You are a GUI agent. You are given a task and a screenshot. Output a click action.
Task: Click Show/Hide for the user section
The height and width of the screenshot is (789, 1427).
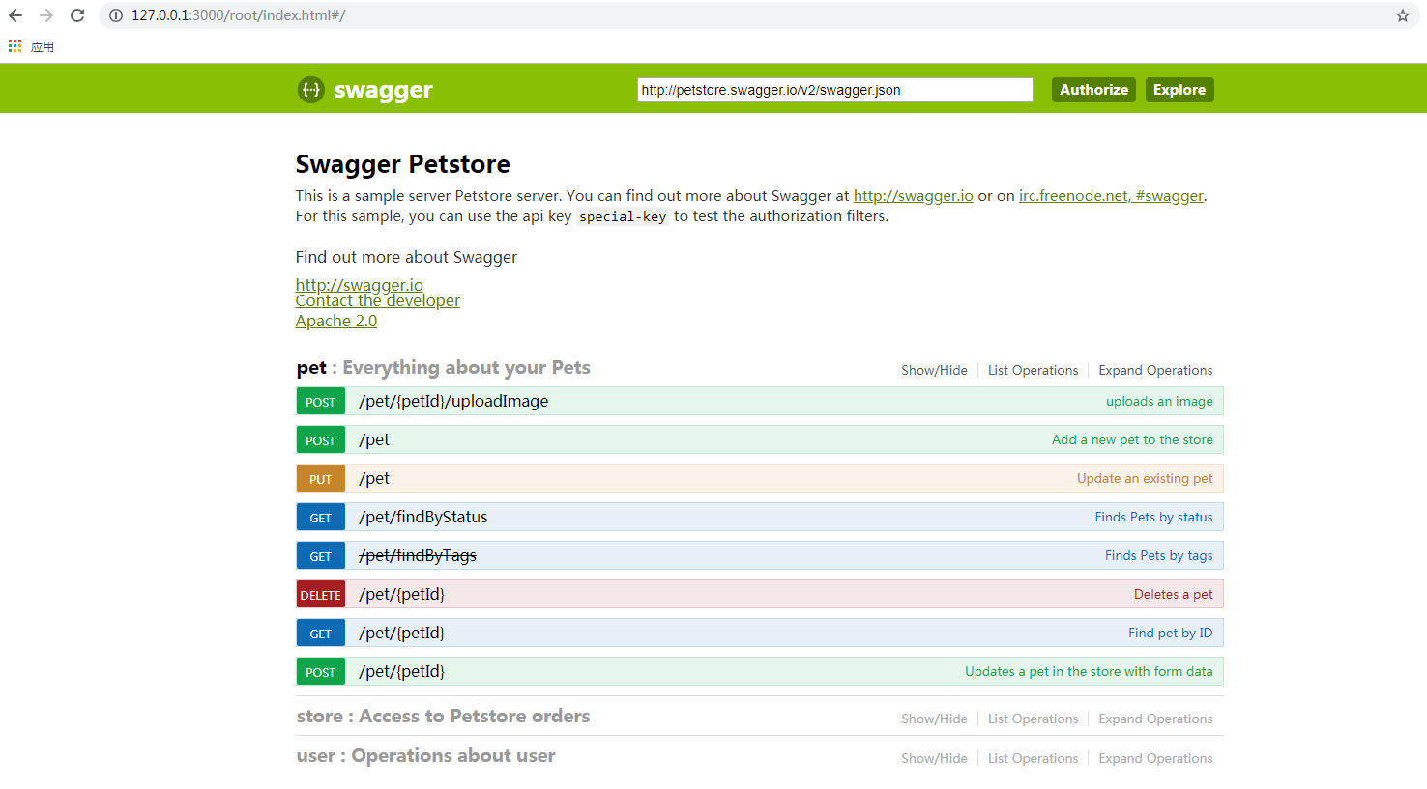(x=934, y=758)
